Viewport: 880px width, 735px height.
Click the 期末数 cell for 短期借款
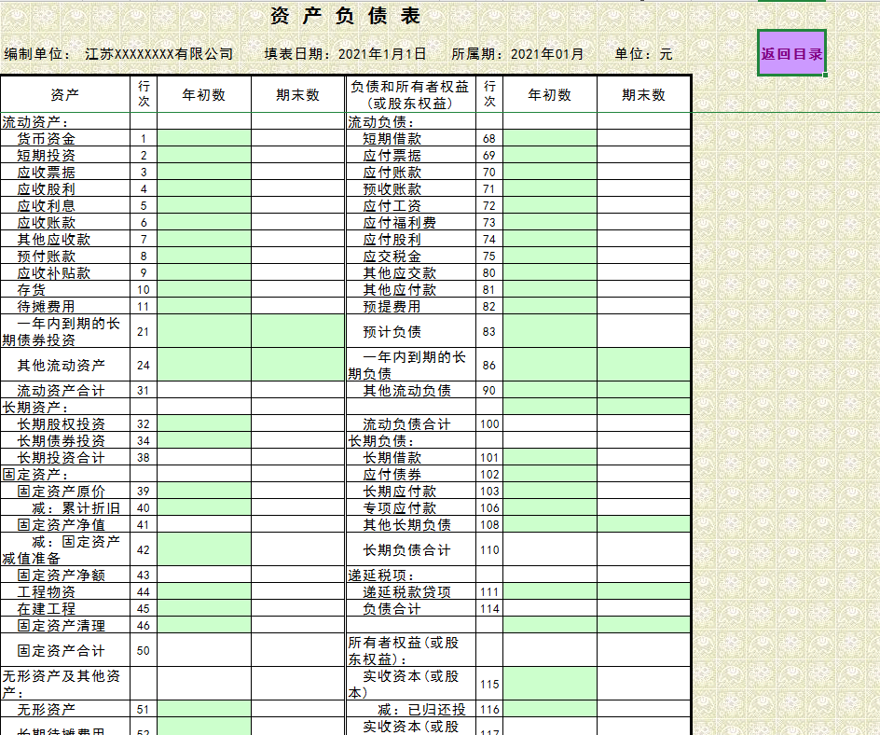tap(643, 138)
